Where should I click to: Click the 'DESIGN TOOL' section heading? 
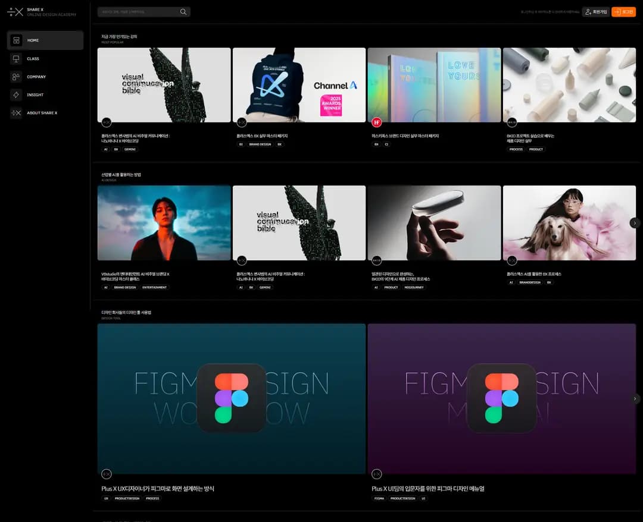tap(111, 318)
